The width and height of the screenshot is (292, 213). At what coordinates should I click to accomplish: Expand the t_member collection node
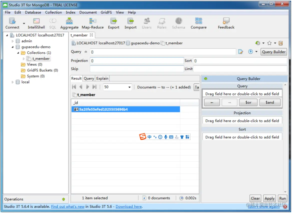click(x=24, y=59)
